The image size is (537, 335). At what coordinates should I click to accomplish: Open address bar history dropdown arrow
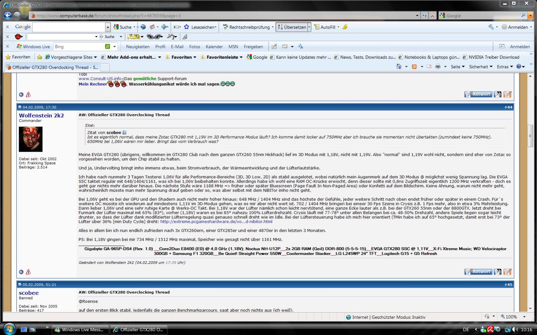point(417,15)
